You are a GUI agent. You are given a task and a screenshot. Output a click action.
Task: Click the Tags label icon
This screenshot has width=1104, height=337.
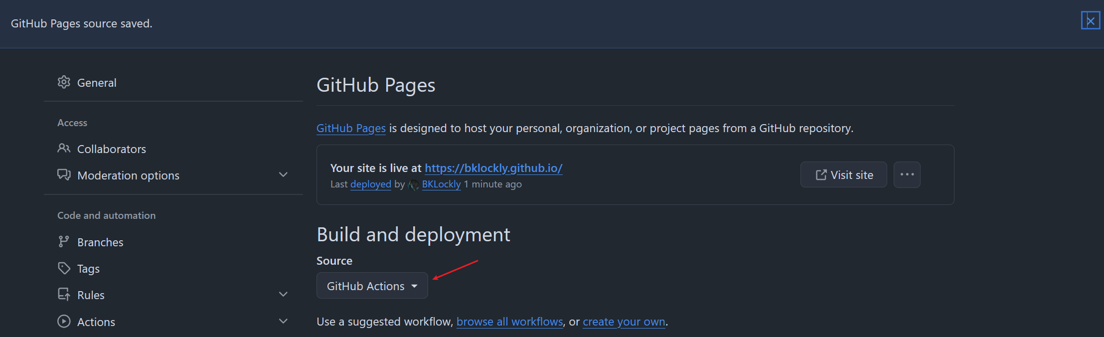pyautogui.click(x=64, y=268)
